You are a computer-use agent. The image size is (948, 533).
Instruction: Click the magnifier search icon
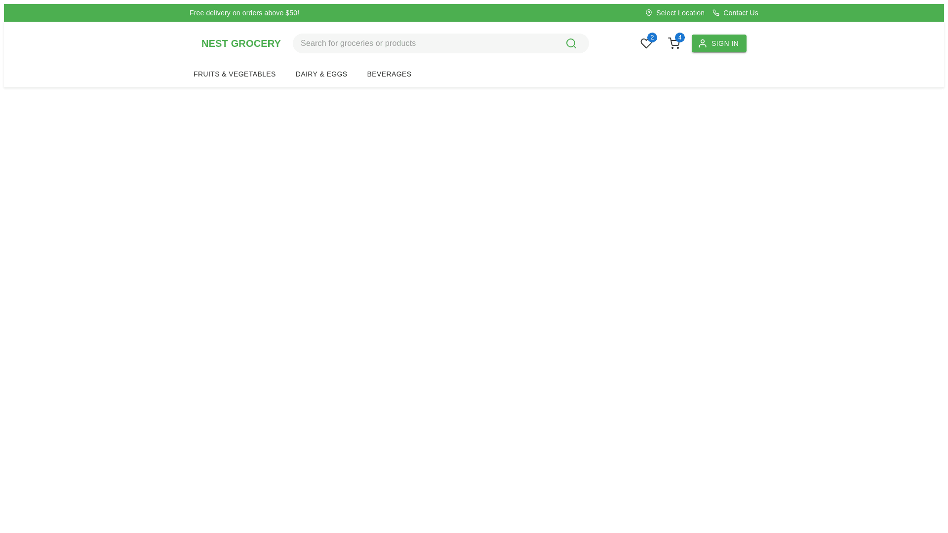click(x=571, y=43)
